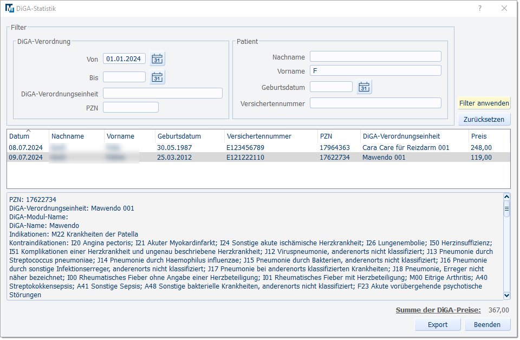Click the PZN filter input field
Screen dimensions: 520x340
[131, 107]
